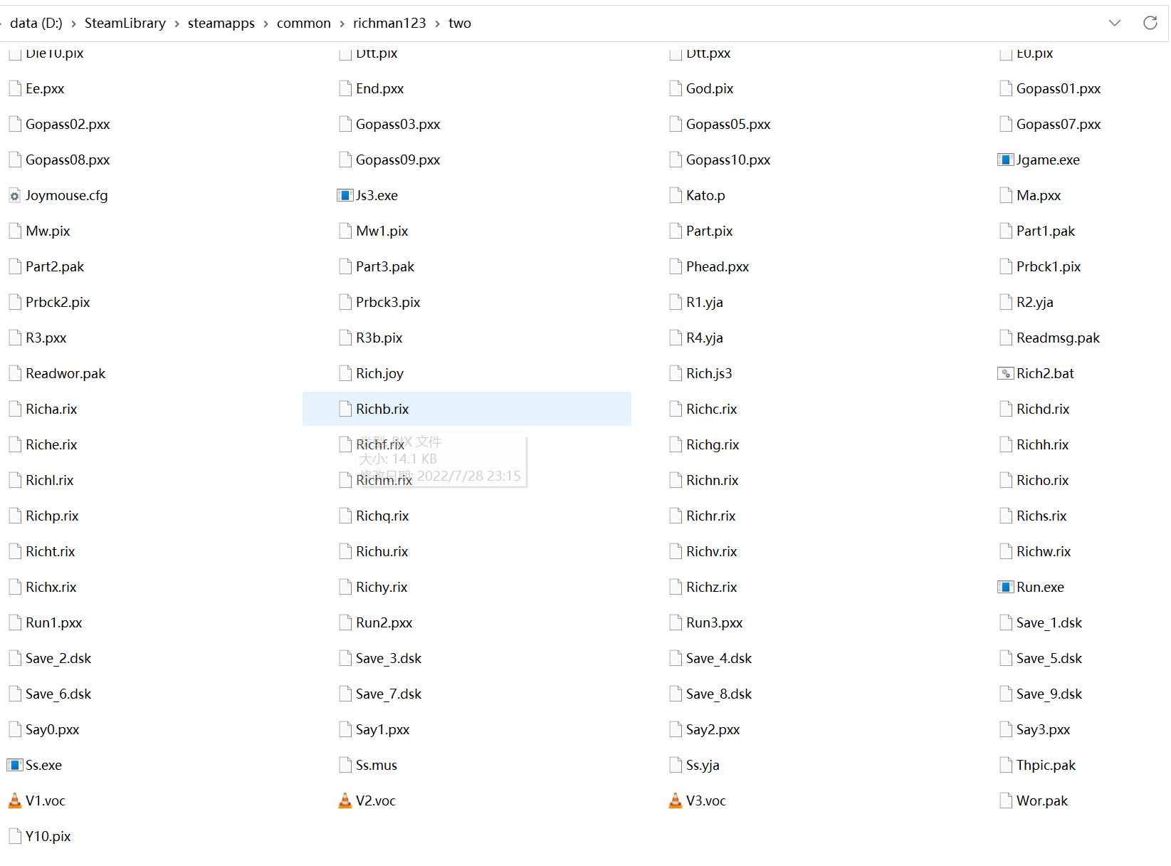Click the 'two' breadcrumb segment
1171x866 pixels.
click(x=460, y=23)
